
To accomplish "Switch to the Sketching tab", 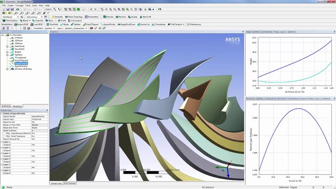I will point(6,106).
